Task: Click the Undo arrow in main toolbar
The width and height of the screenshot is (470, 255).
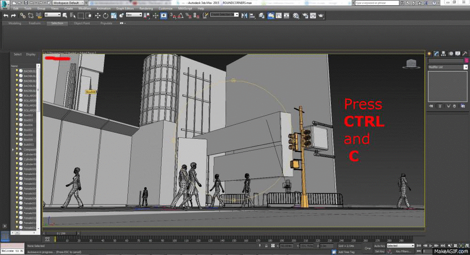Action: pos(6,16)
